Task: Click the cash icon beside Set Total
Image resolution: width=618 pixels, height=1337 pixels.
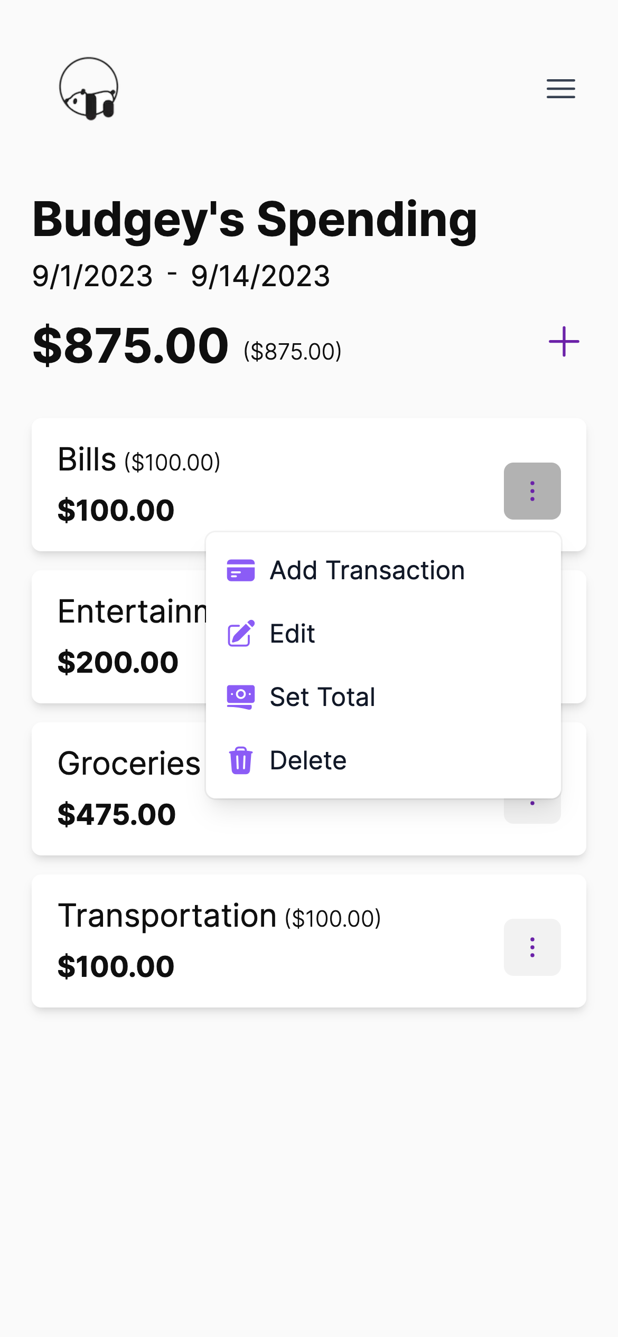Action: point(240,697)
